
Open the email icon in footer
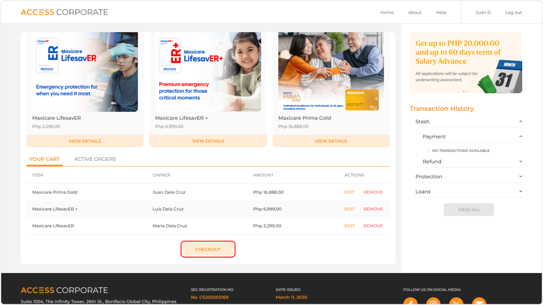pos(479,301)
